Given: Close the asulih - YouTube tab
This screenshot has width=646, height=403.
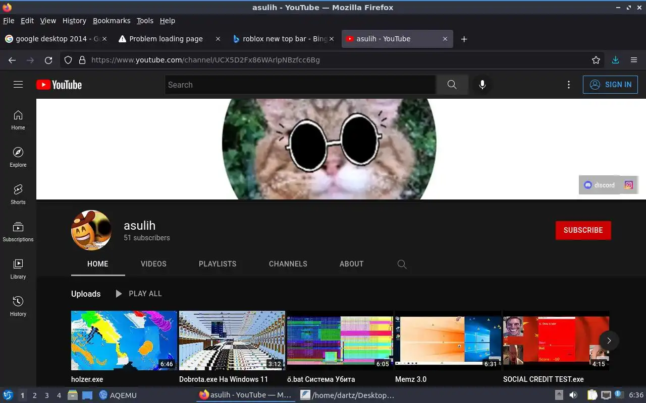Looking at the screenshot, I should click(x=445, y=39).
